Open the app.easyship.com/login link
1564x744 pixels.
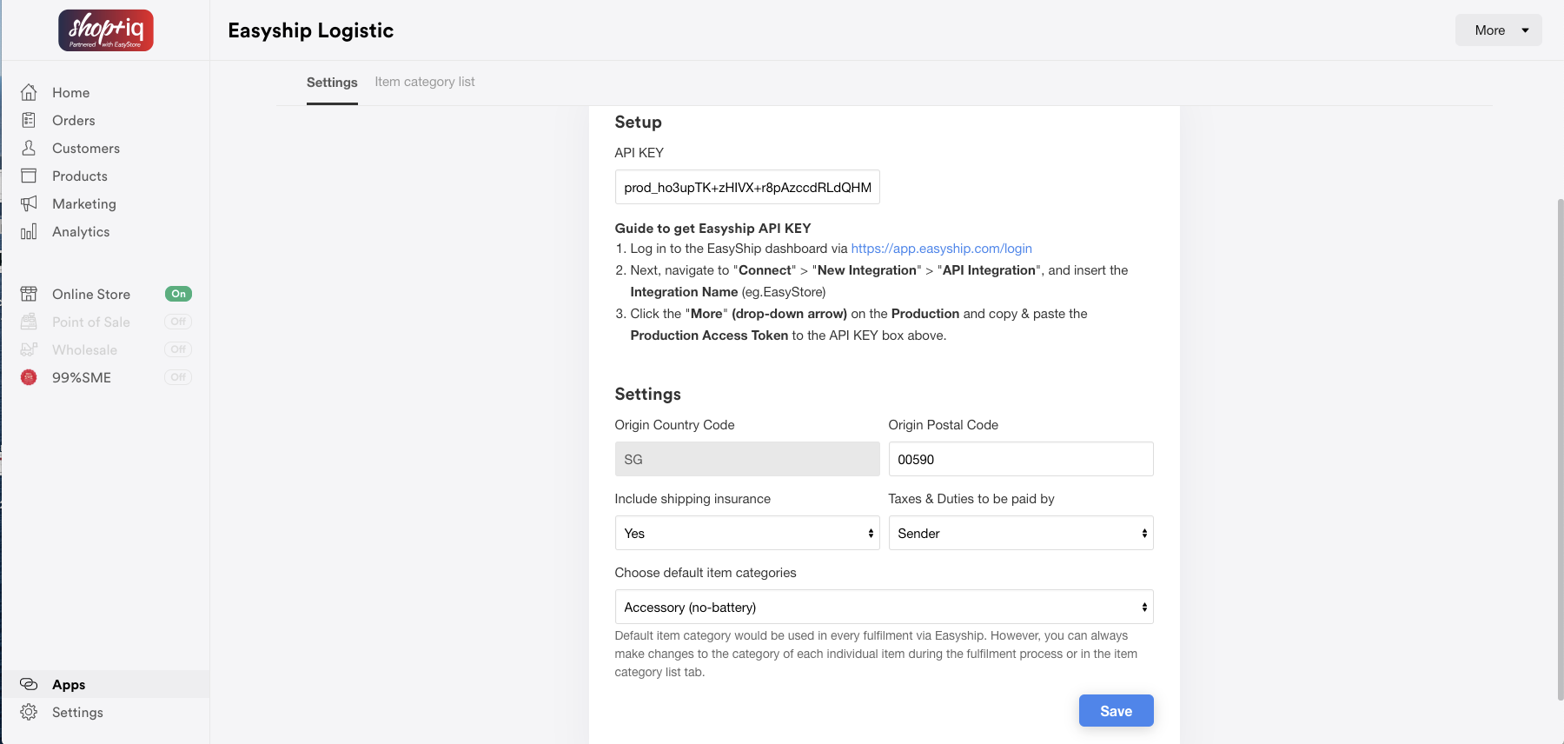click(941, 249)
